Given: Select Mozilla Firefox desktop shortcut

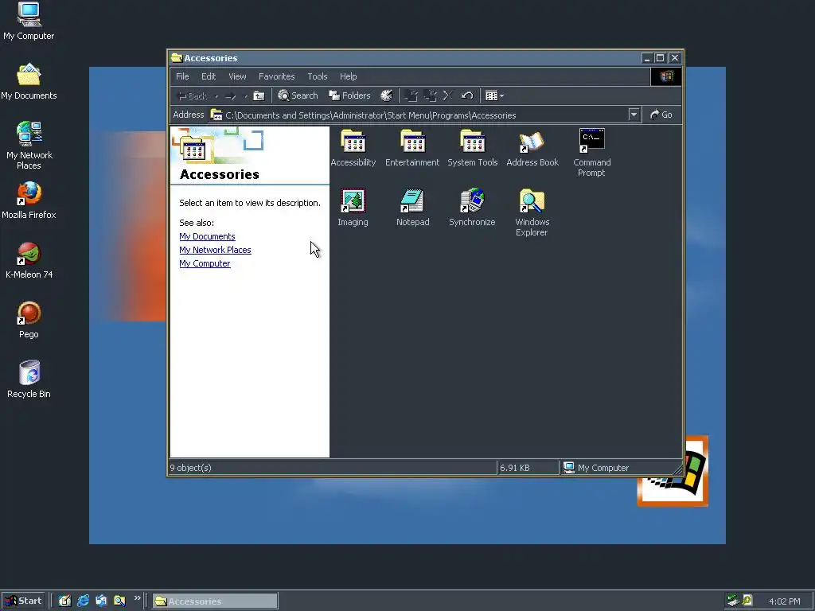Looking at the screenshot, I should tap(29, 200).
